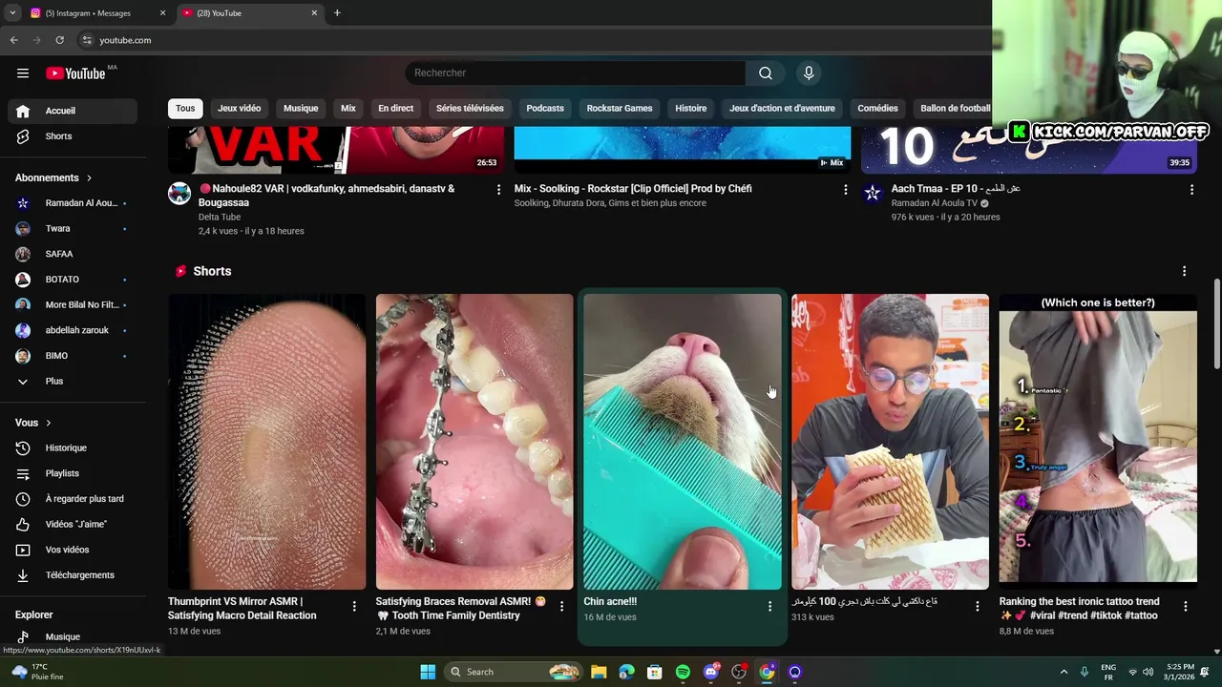Open the taskbar clock showing 5:25 PM
The height and width of the screenshot is (687, 1222).
click(x=1180, y=672)
